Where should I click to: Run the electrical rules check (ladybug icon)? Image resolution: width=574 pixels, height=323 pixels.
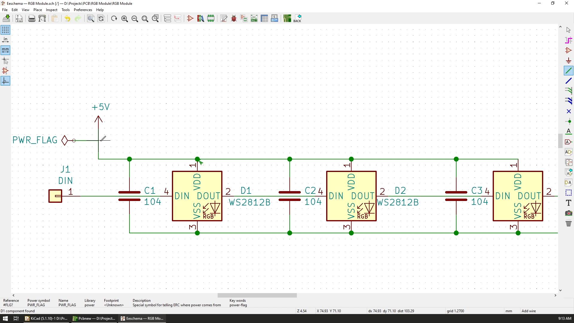coord(234,19)
